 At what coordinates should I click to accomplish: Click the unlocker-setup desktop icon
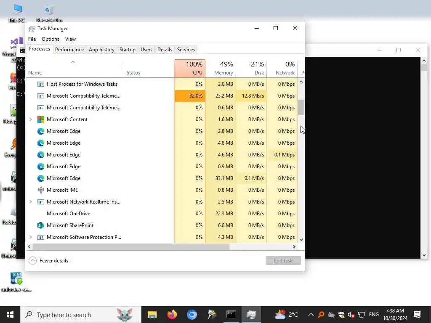tap(16, 282)
